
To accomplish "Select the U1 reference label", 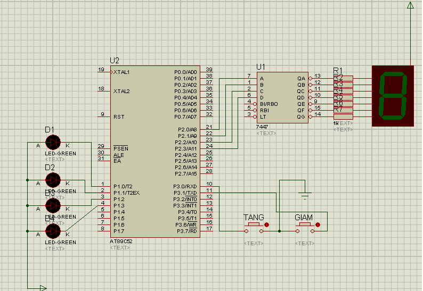I will 261,66.
